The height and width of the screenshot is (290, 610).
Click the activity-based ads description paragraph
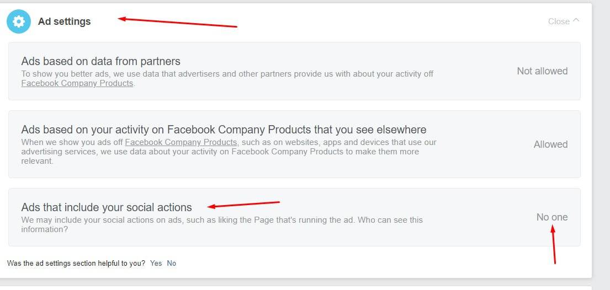[229, 152]
